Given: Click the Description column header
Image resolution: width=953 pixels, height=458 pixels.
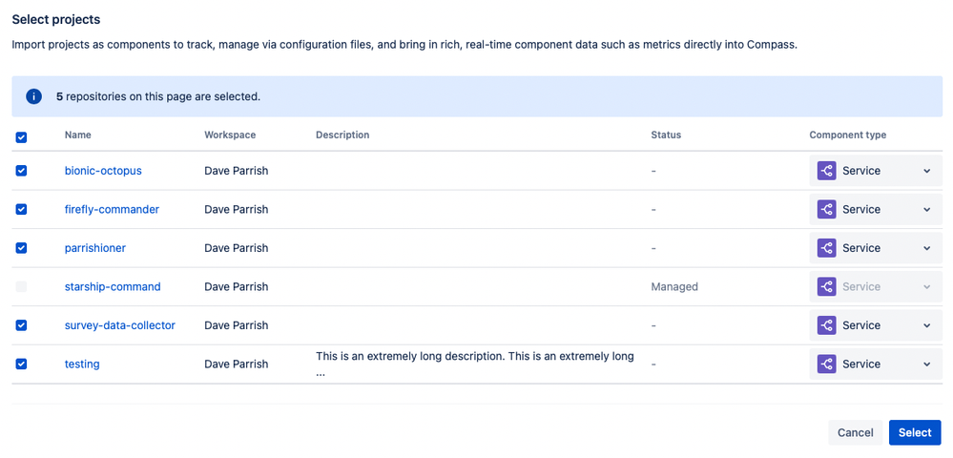Looking at the screenshot, I should [x=342, y=135].
